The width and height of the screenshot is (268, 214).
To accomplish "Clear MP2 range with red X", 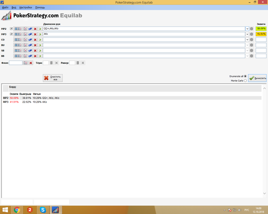I will tap(35, 29).
